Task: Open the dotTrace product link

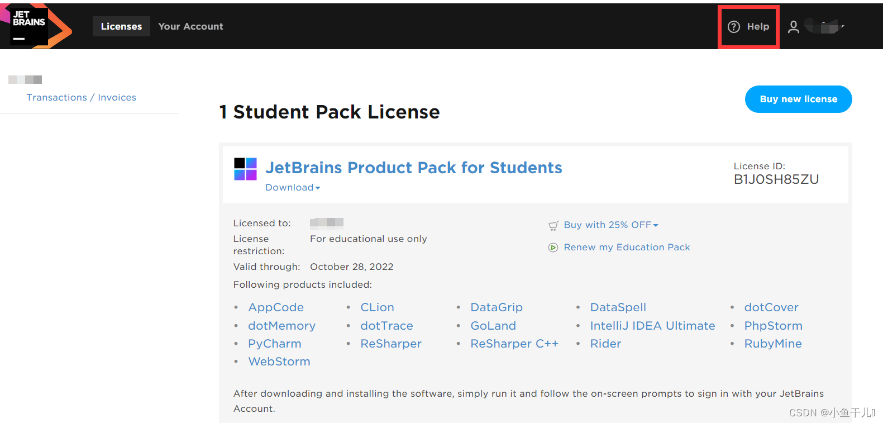Action: click(x=386, y=326)
